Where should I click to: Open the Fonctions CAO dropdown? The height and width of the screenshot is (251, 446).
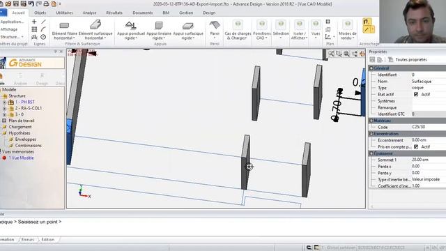[262, 36]
